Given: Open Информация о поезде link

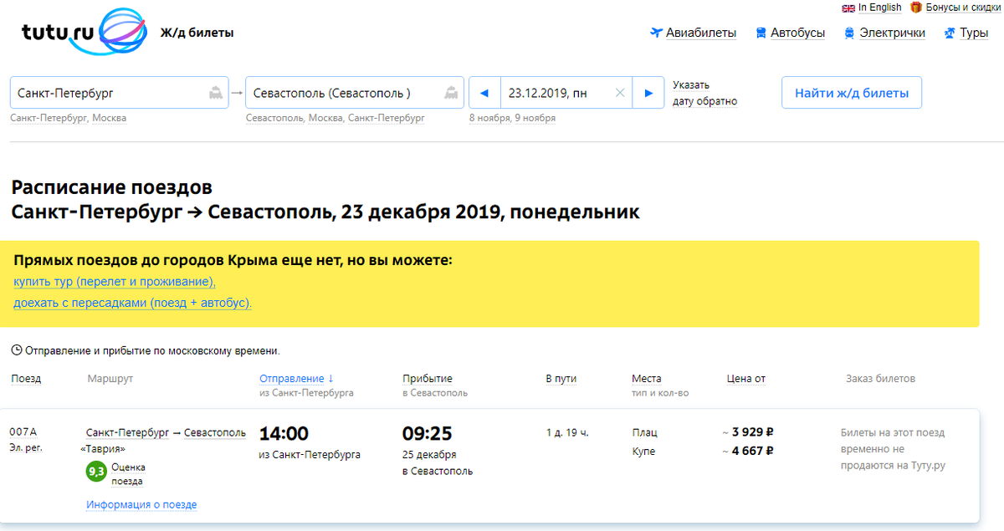Looking at the screenshot, I should (141, 505).
